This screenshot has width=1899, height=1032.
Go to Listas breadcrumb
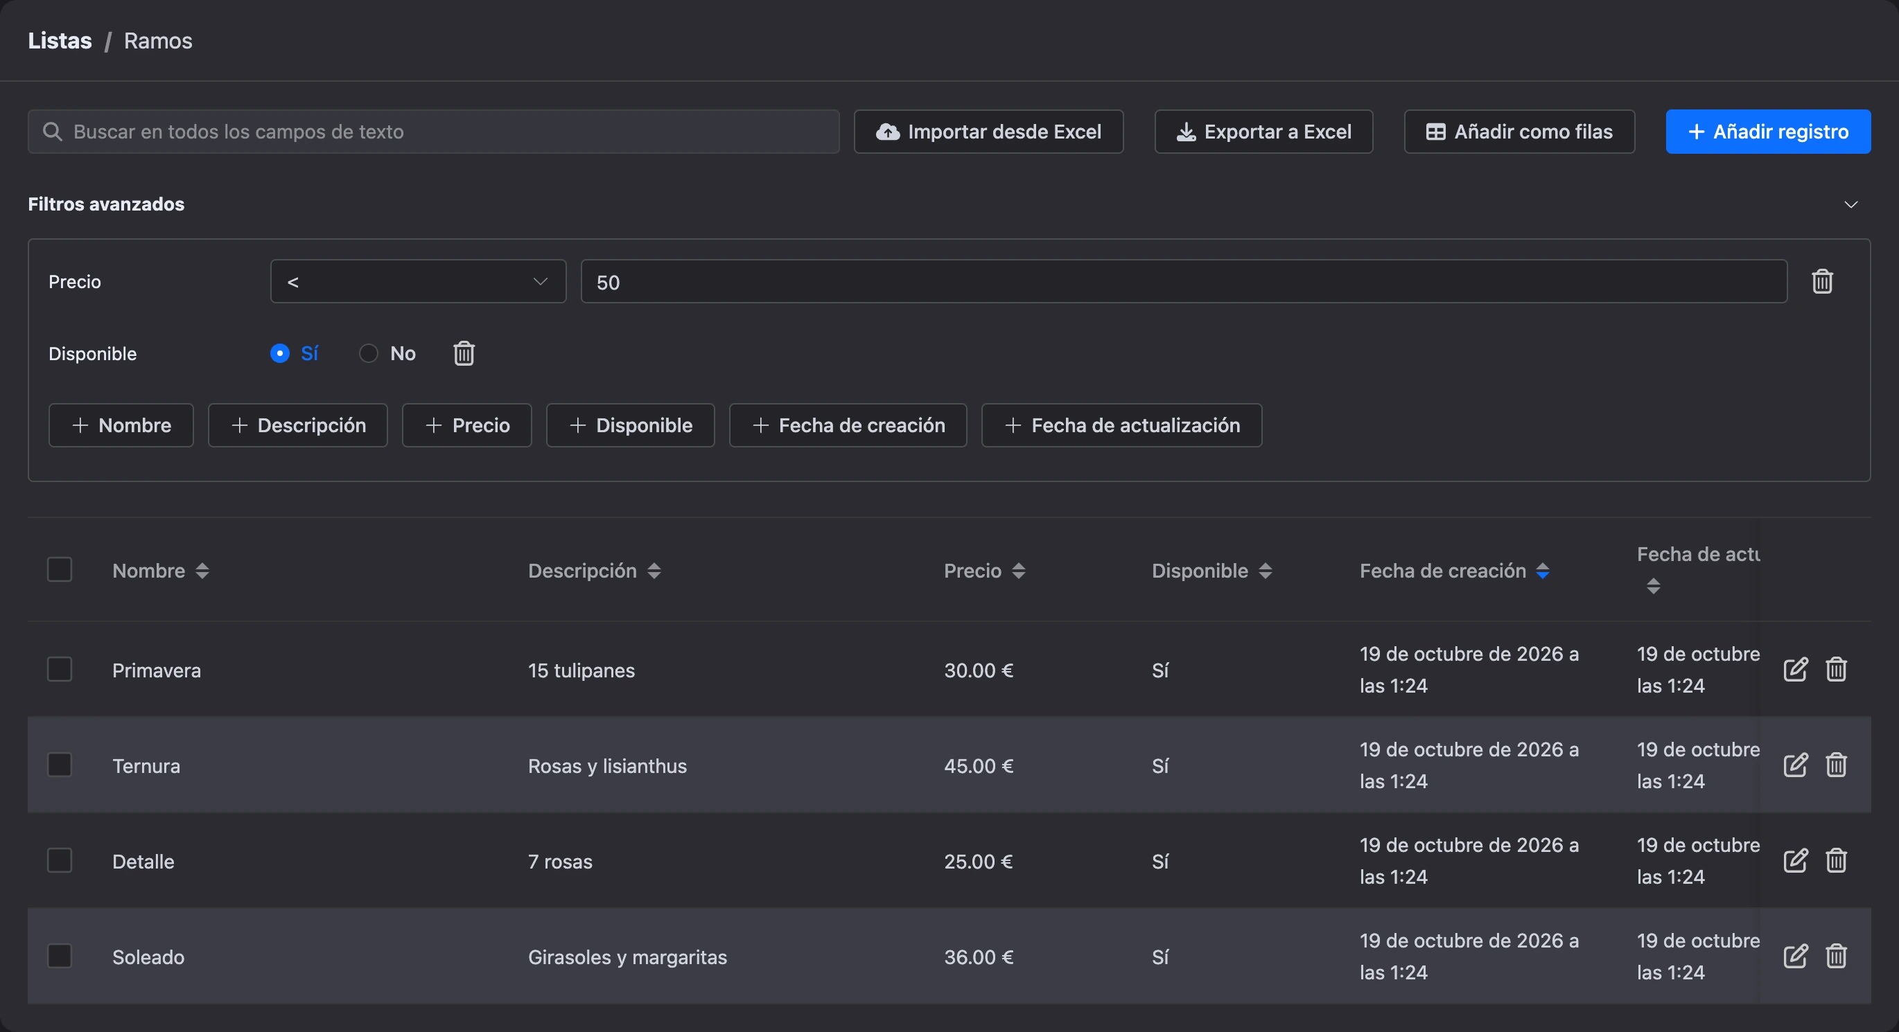tap(60, 40)
